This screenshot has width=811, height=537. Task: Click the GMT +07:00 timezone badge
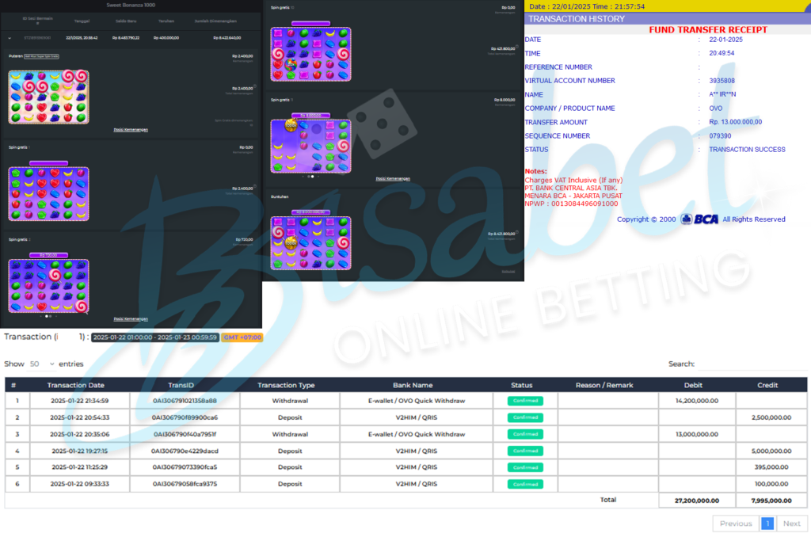(x=242, y=337)
